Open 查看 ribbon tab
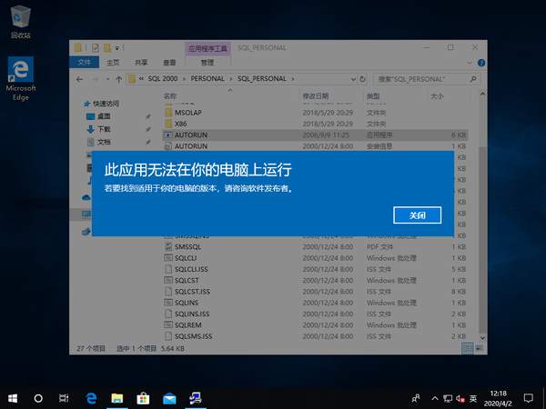Screen dimensions: 546x409 169,62
